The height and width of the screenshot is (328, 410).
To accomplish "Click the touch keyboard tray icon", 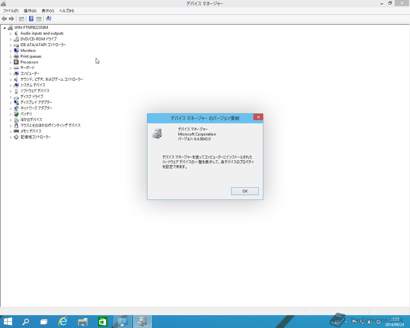I will [337, 322].
